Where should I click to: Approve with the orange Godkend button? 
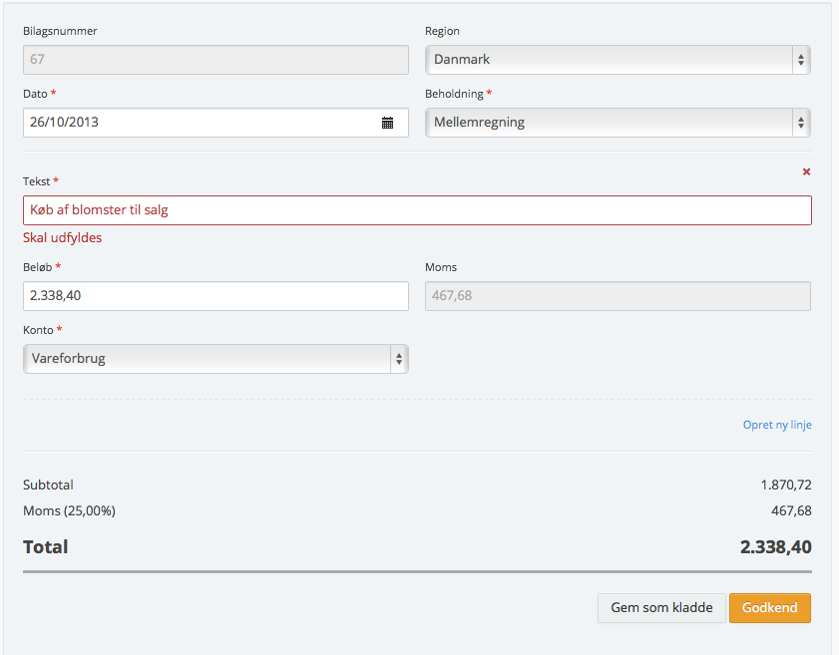tap(769, 608)
